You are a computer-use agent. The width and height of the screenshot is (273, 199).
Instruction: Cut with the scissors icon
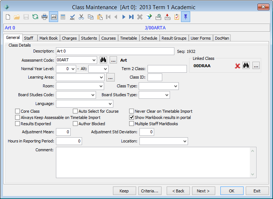[81, 17]
